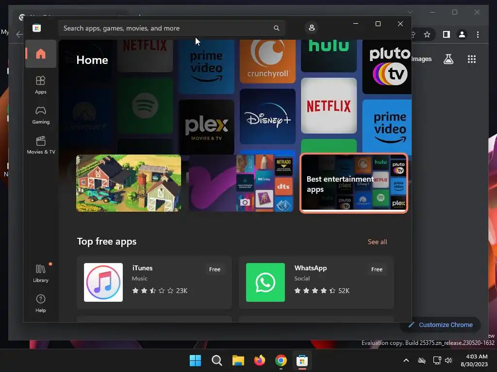Click the light blue Prime Video tile beside Netflix

tap(387, 127)
